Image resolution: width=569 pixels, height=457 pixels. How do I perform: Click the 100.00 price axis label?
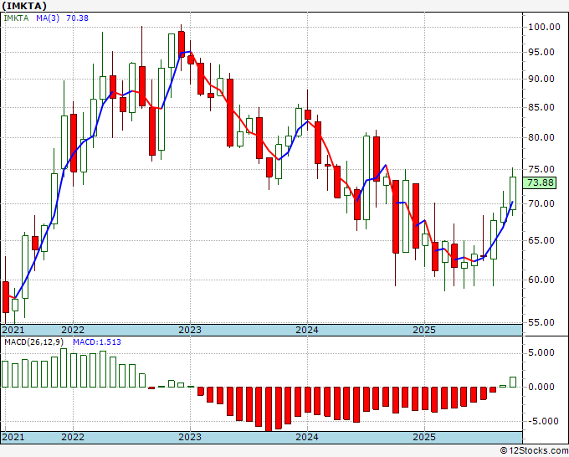[545, 27]
